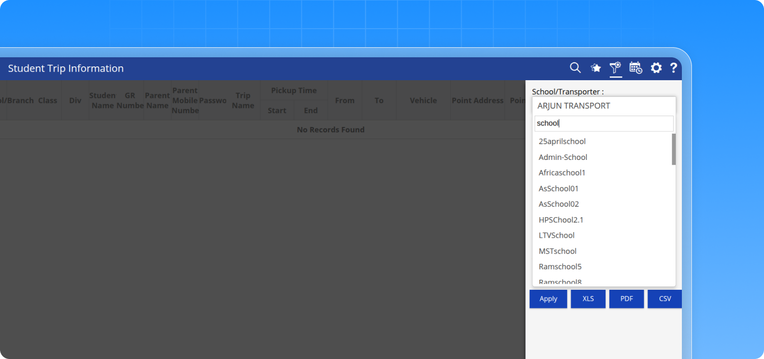
Task: Click the PDF export button
Action: (x=626, y=299)
